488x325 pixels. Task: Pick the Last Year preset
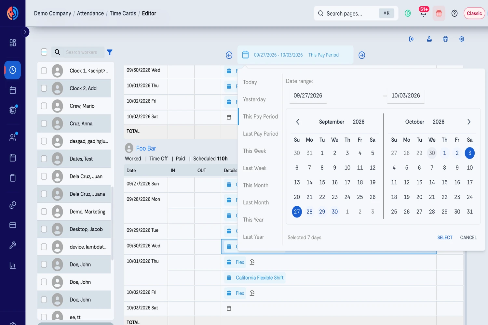253,237
